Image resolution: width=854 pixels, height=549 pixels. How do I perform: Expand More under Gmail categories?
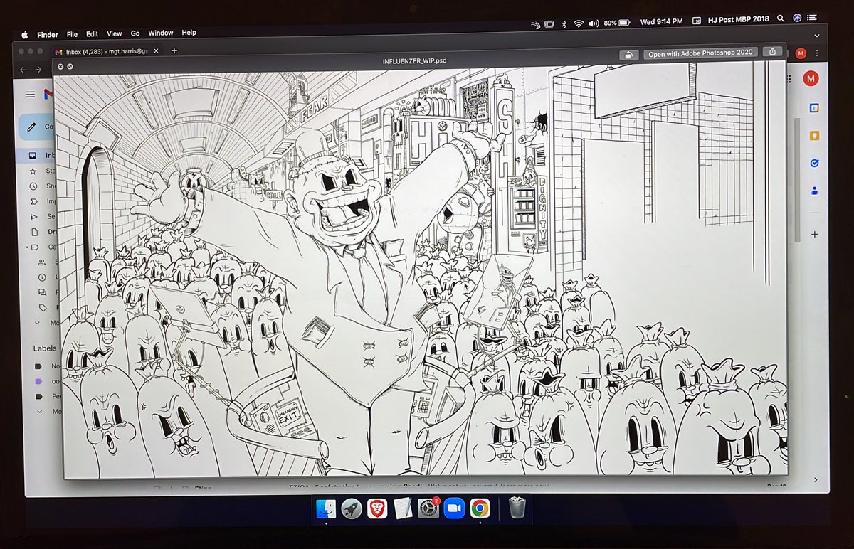tap(38, 322)
